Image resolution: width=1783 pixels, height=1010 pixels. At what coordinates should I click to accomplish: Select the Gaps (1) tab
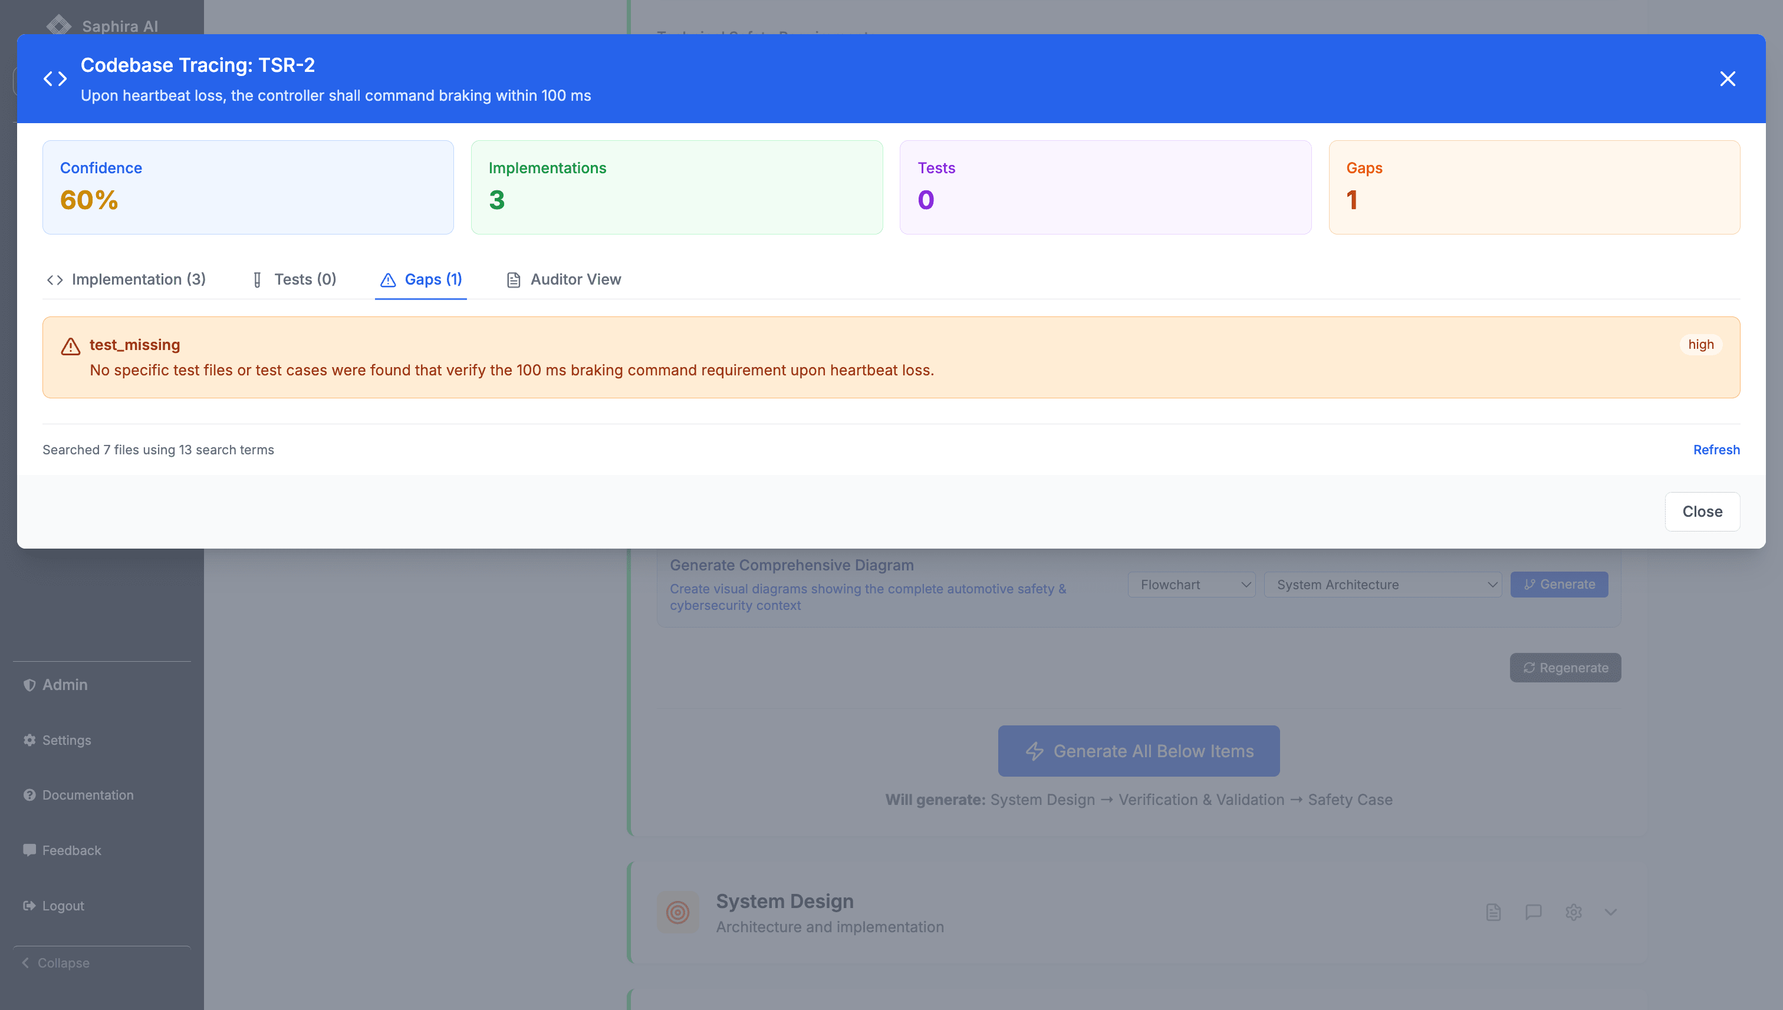click(x=420, y=279)
